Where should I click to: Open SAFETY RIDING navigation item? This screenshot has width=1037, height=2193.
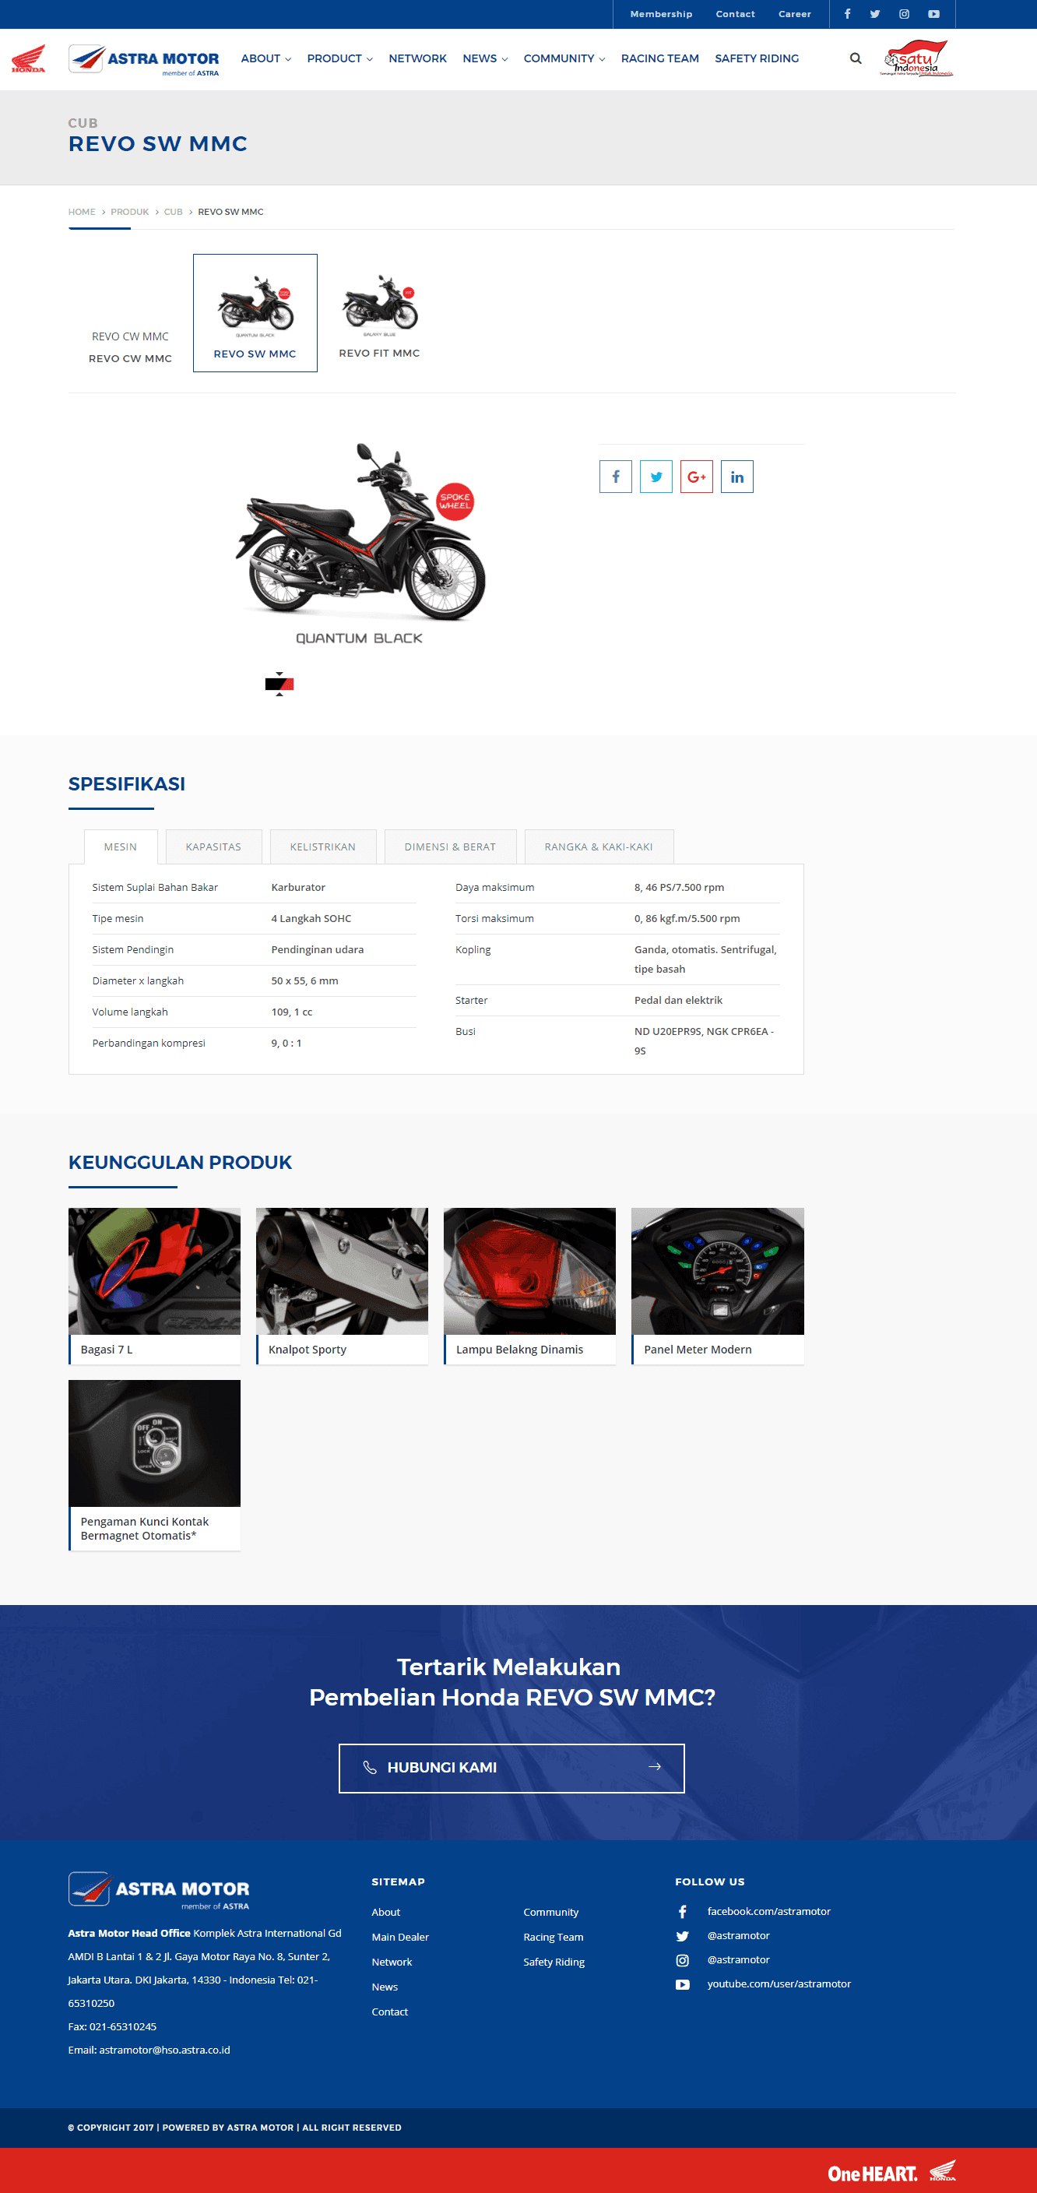(x=757, y=58)
